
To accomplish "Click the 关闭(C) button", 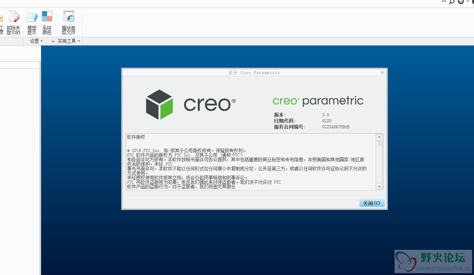I will [x=372, y=203].
